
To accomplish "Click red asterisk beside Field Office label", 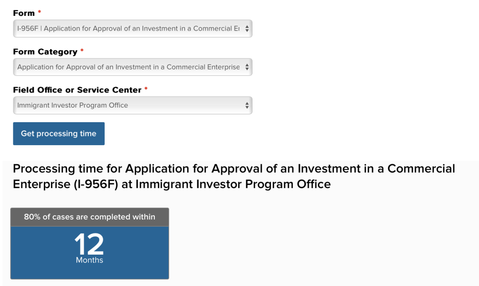I will (146, 89).
